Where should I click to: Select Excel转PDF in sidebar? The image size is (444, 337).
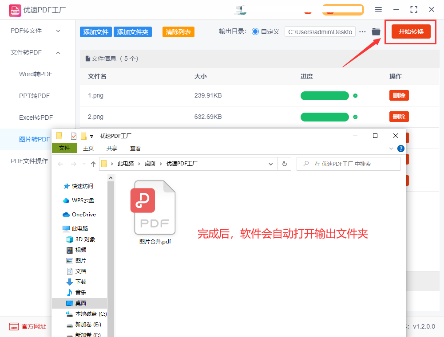tap(36, 118)
